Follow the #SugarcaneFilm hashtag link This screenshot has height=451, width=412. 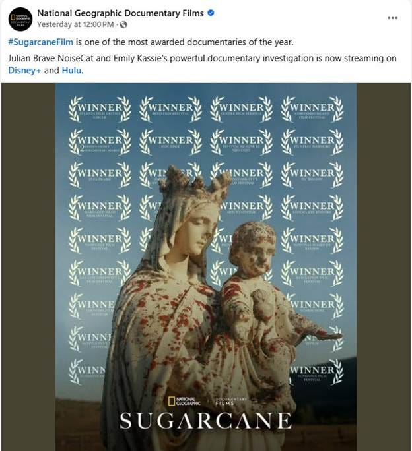coord(41,42)
